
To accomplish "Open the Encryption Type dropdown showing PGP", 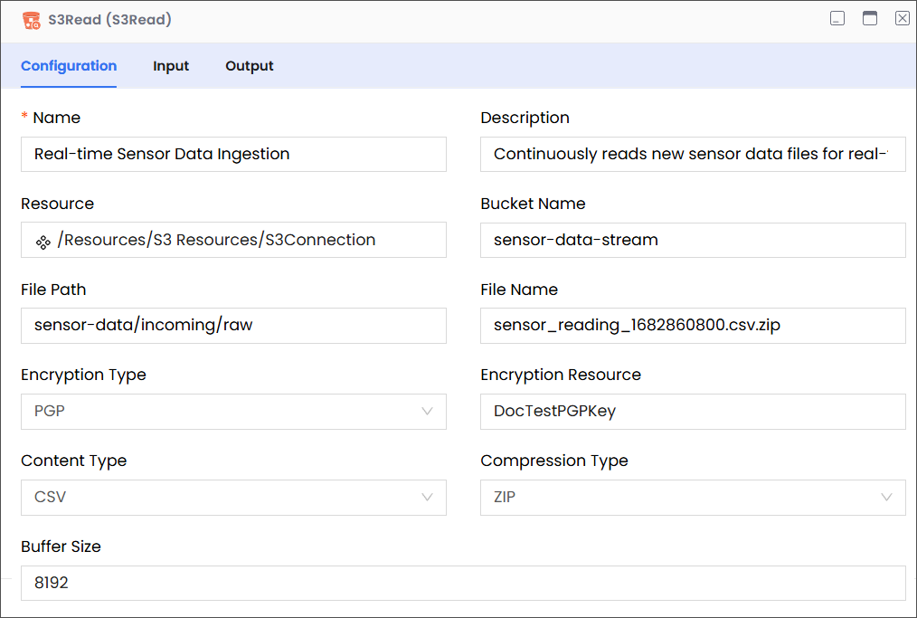I will (x=233, y=412).
